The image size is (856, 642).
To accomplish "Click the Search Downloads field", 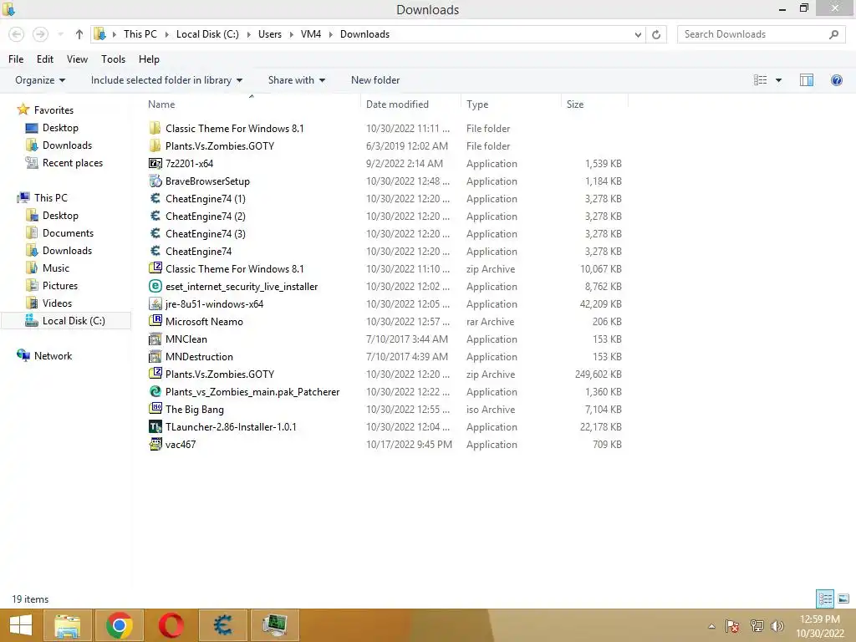I will coord(761,34).
